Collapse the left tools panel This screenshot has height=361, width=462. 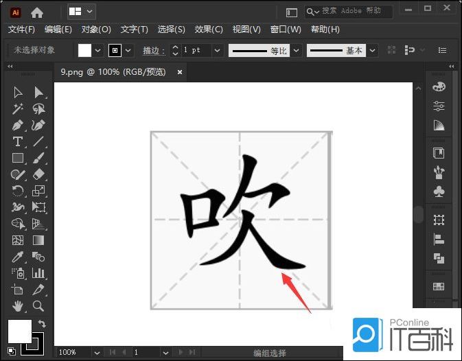(10, 67)
